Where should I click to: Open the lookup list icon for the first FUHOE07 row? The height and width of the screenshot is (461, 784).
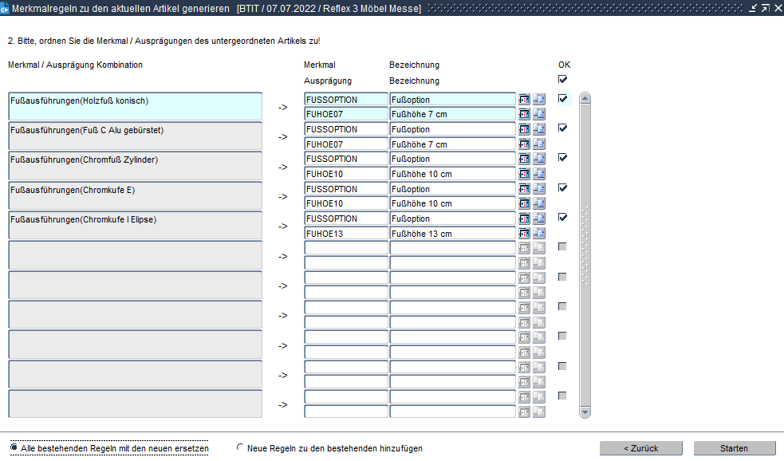(x=525, y=114)
